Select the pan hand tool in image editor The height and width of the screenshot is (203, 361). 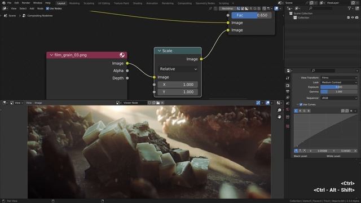click(279, 117)
